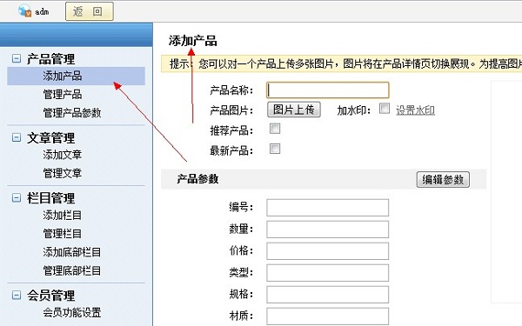This screenshot has height=326, width=522.
Task: Open the 设置水印 link
Action: click(416, 110)
